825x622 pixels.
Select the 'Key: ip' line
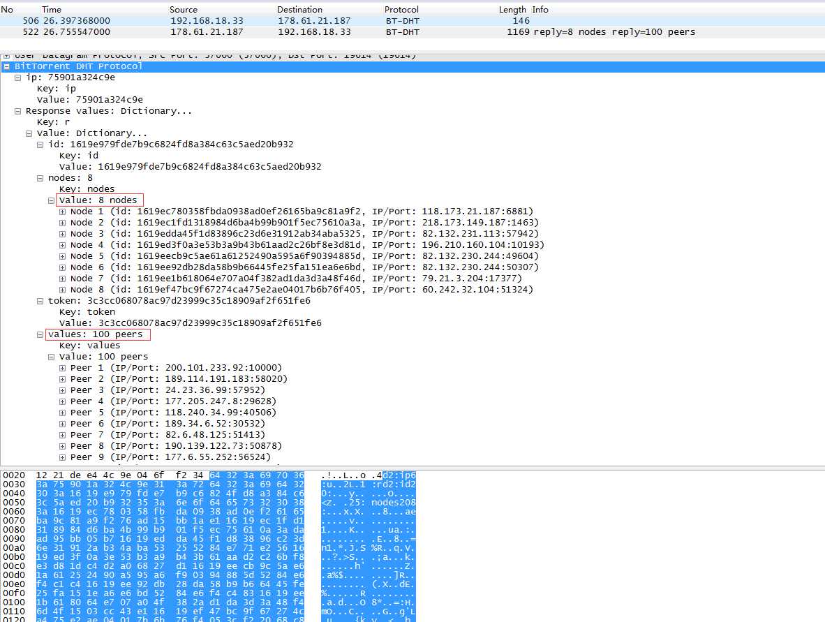[57, 89]
